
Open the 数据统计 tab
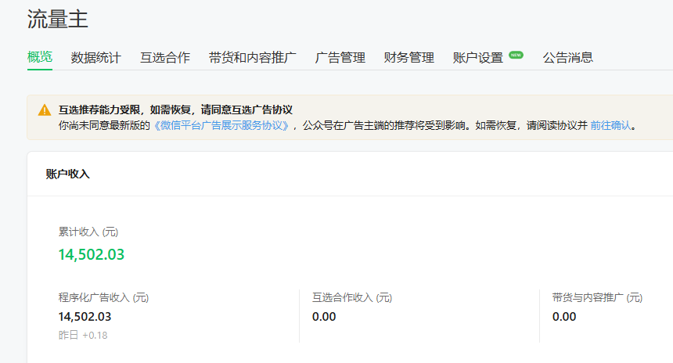coord(95,57)
